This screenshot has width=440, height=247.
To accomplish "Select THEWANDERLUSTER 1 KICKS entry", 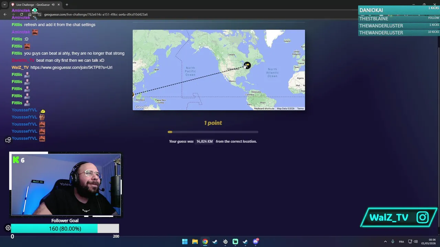I will point(399,26).
